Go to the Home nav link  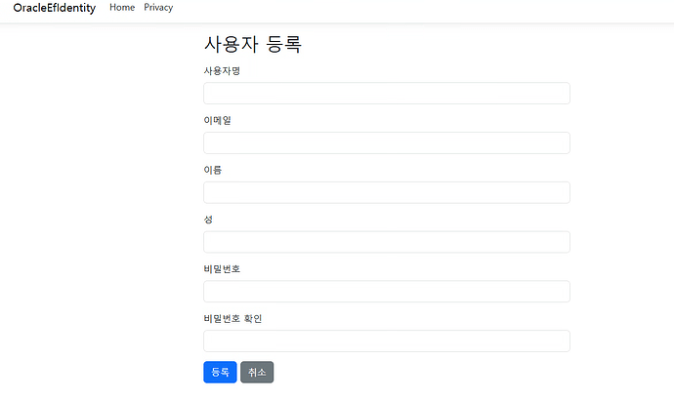pos(122,7)
